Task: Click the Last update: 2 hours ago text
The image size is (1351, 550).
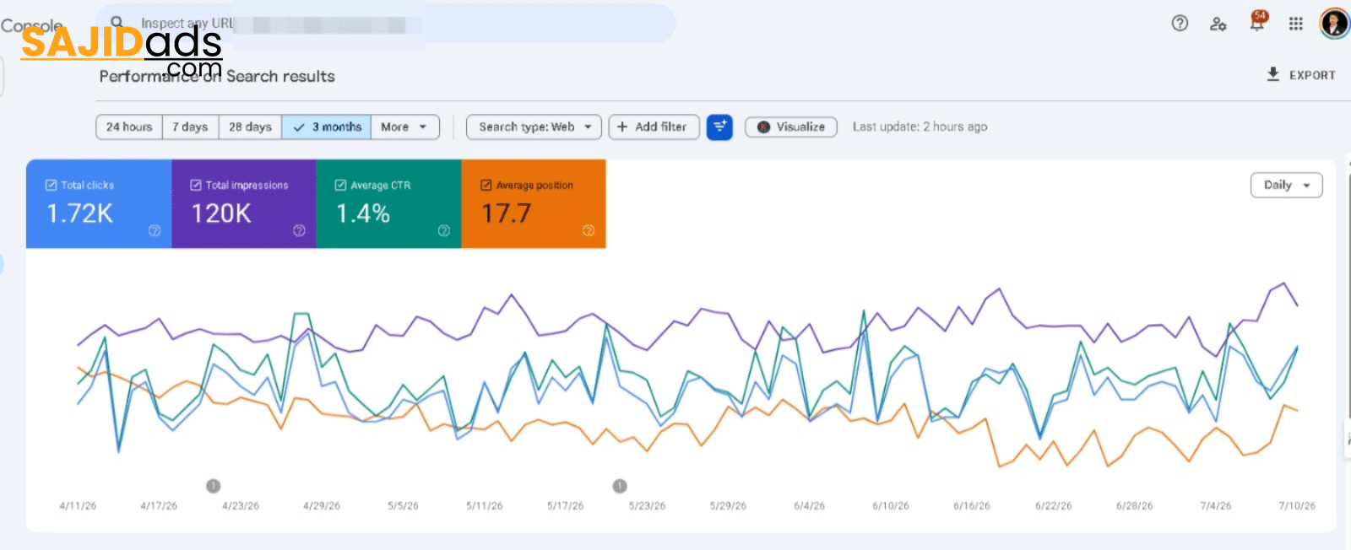Action: tap(920, 127)
